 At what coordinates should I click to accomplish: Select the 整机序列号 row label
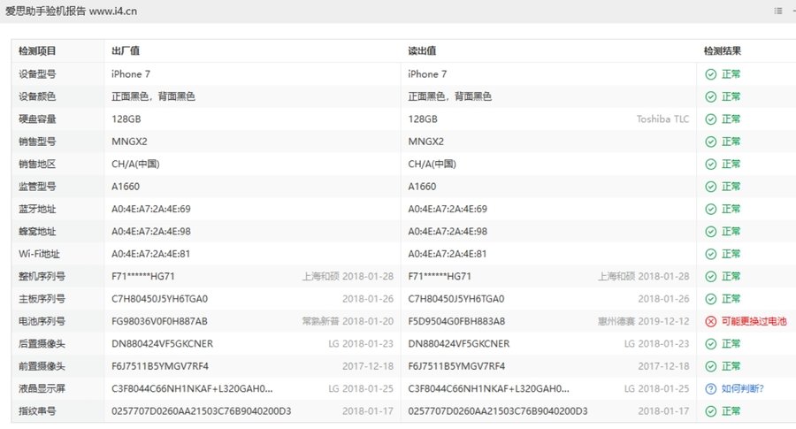42,276
